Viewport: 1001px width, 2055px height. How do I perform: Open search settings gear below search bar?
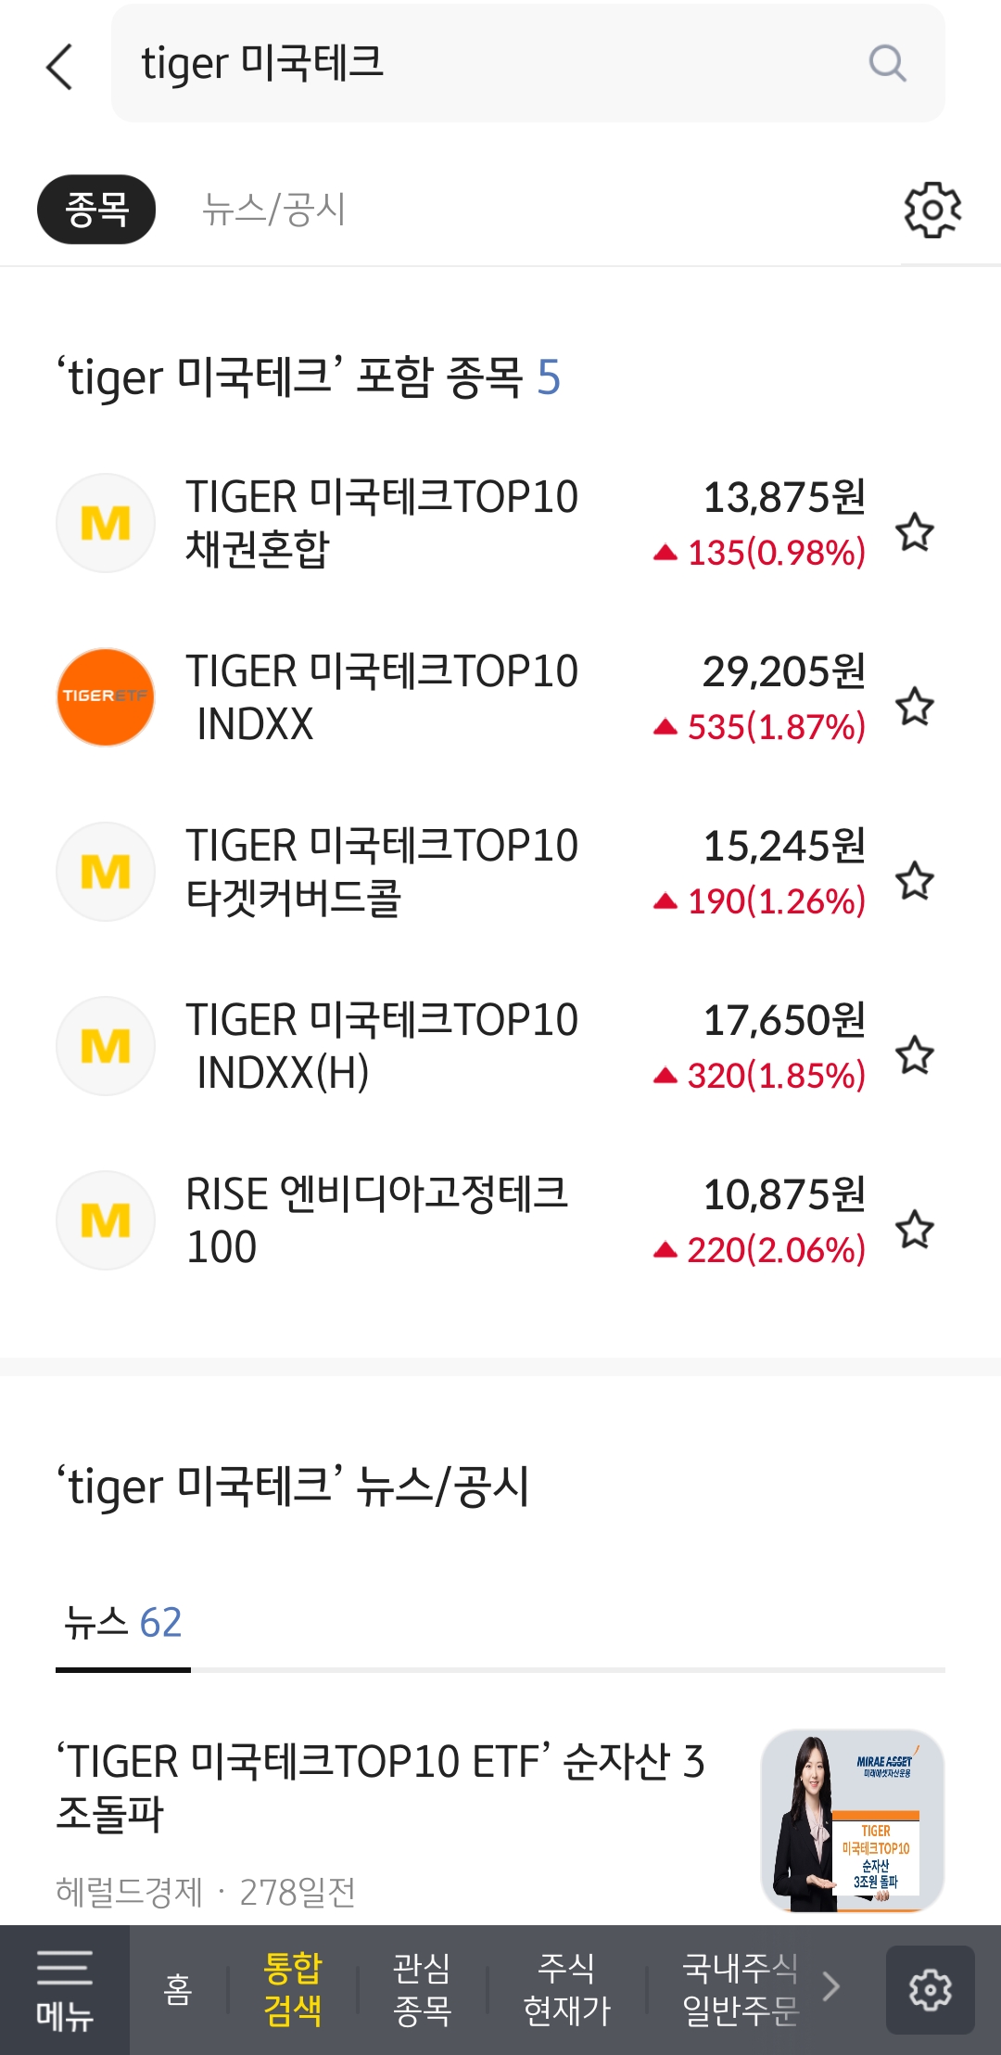(932, 210)
